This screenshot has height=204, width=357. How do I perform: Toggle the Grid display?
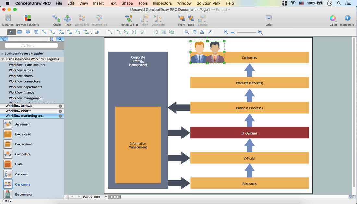point(269,18)
